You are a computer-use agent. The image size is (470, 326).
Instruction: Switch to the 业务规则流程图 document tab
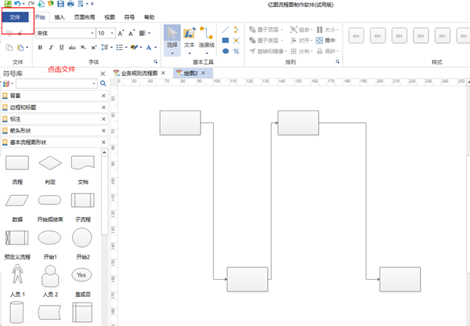point(138,73)
